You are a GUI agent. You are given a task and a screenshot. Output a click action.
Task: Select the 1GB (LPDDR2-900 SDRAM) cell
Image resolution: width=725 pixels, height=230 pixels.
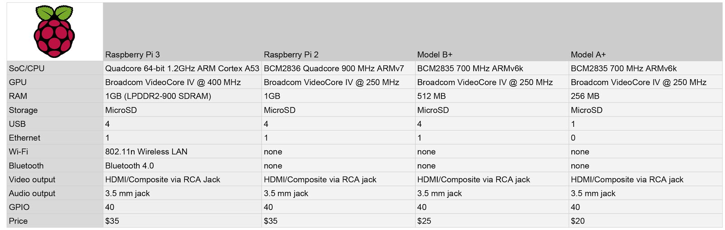point(158,96)
